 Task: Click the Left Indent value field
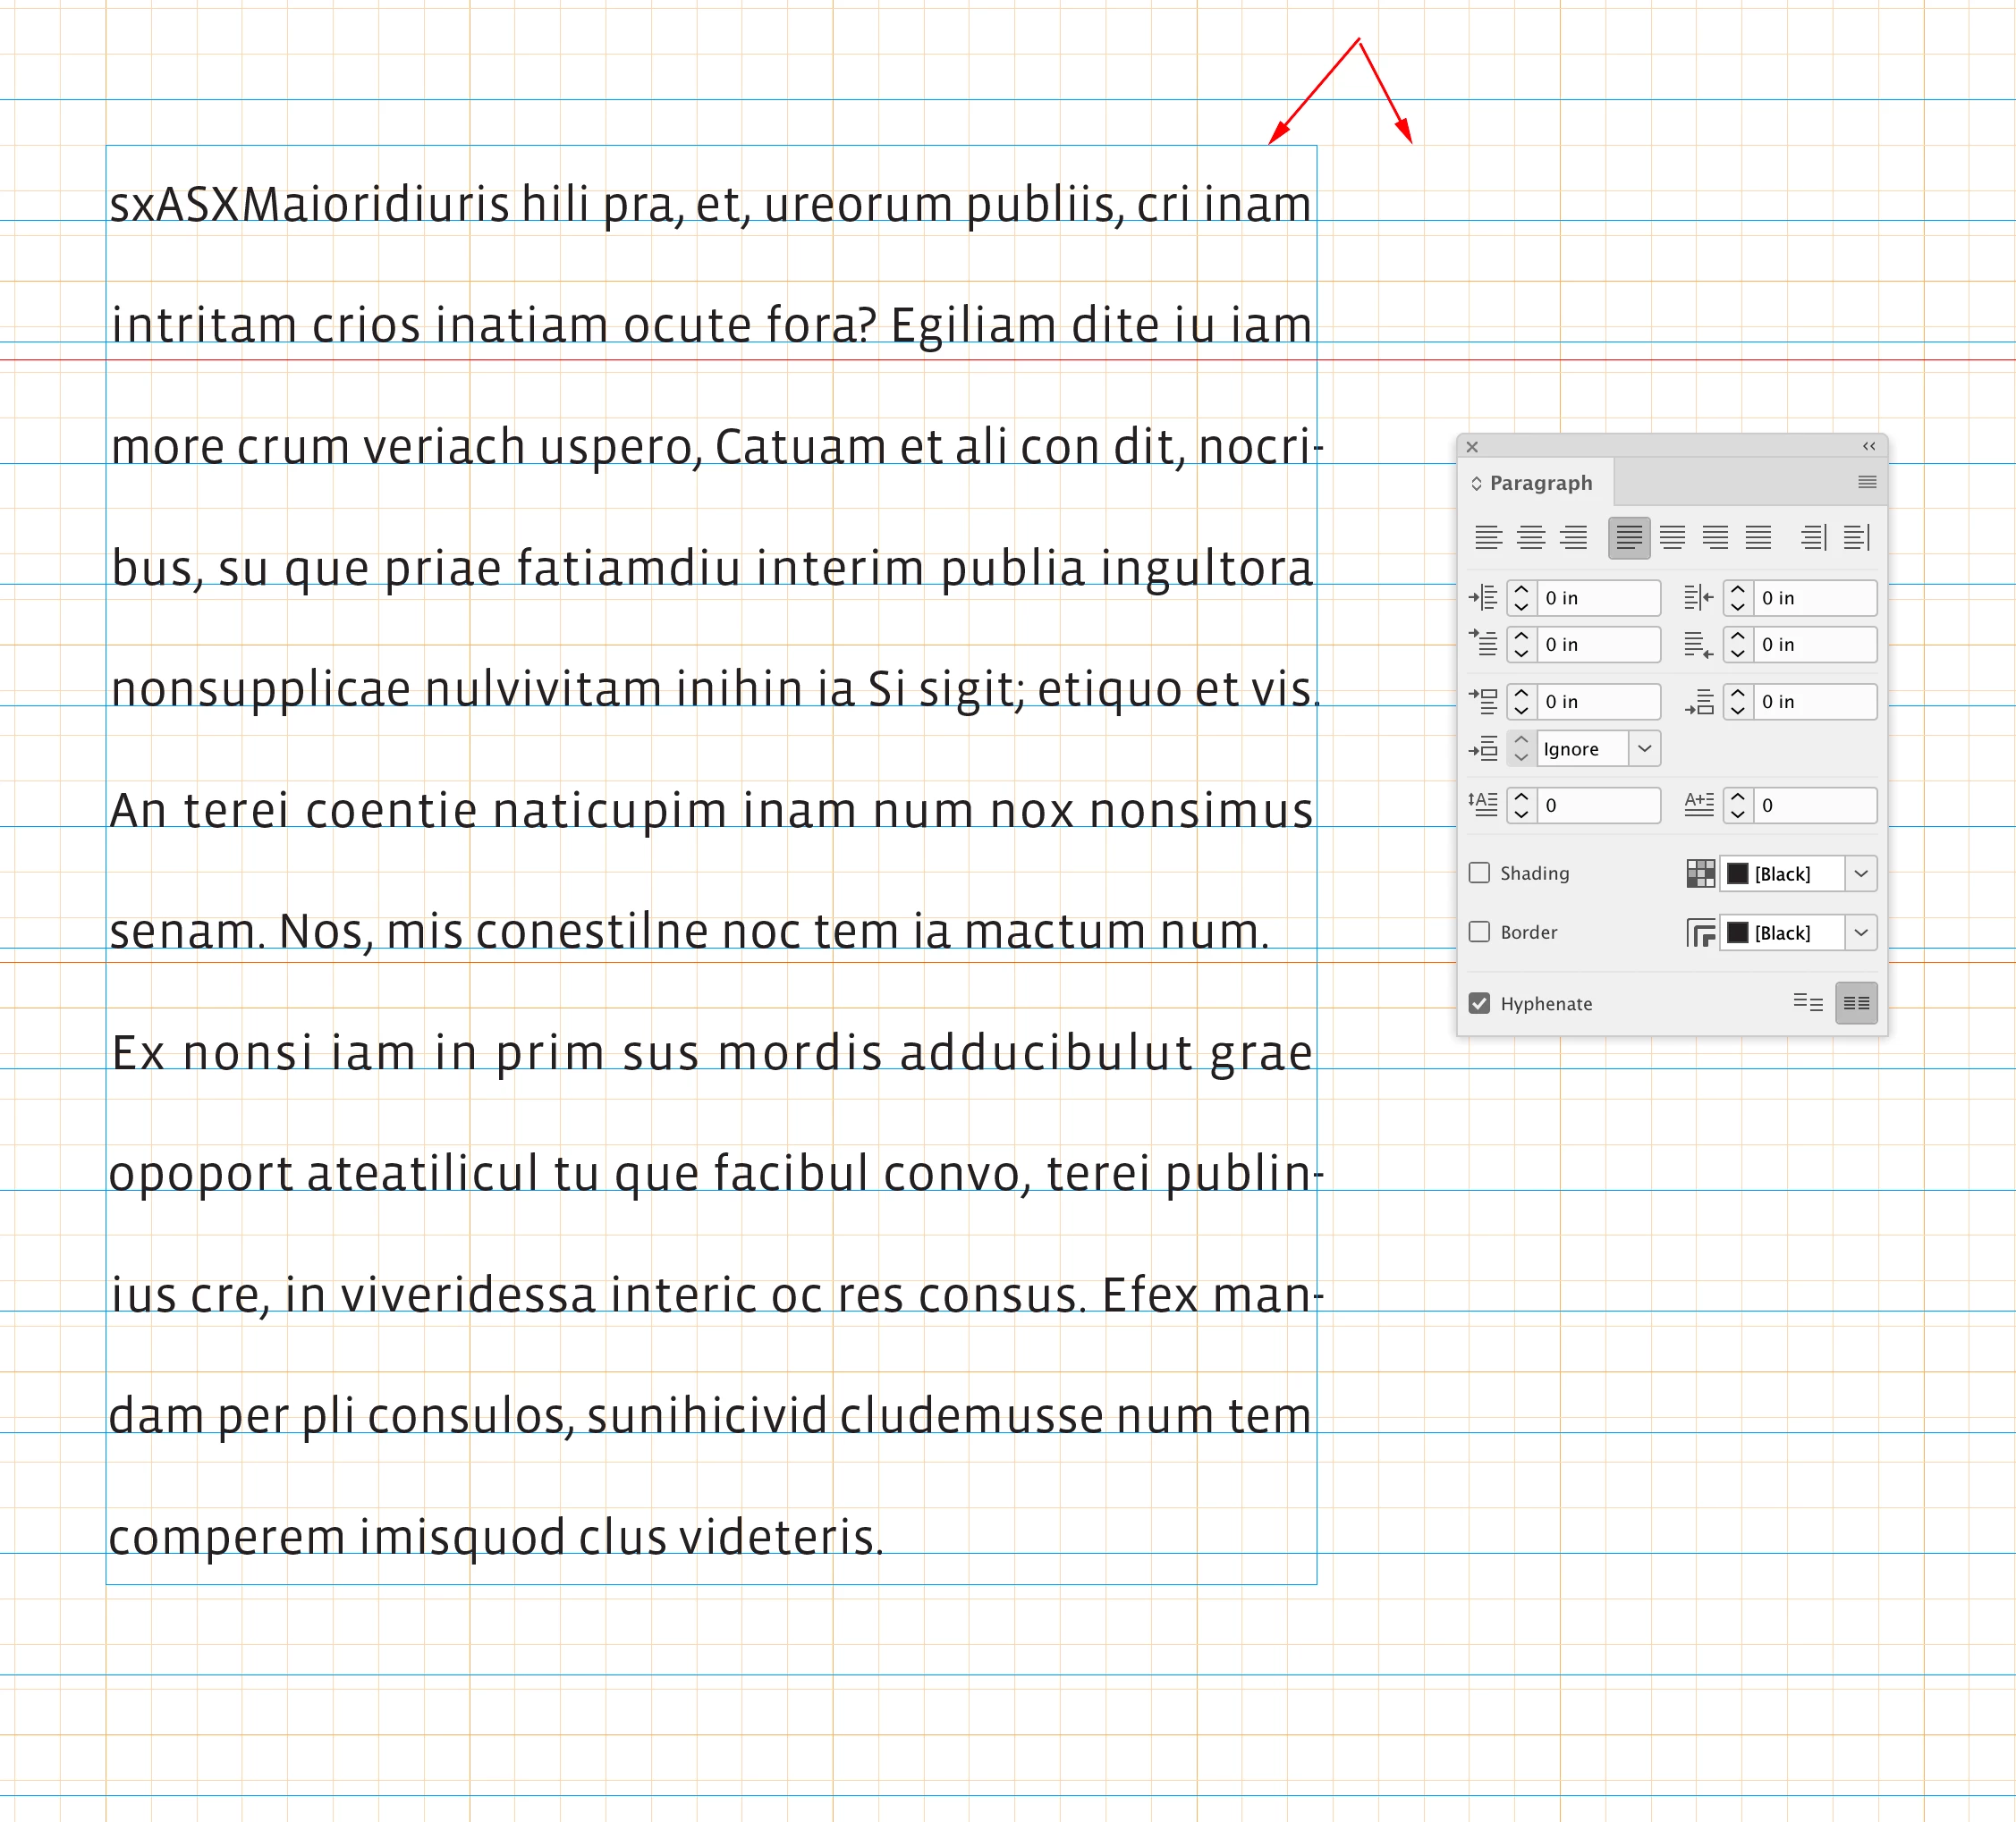coord(1597,598)
